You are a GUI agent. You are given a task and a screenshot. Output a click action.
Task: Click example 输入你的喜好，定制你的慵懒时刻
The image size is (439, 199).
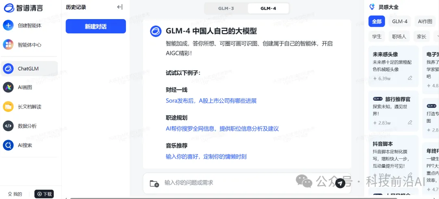pyautogui.click(x=206, y=156)
